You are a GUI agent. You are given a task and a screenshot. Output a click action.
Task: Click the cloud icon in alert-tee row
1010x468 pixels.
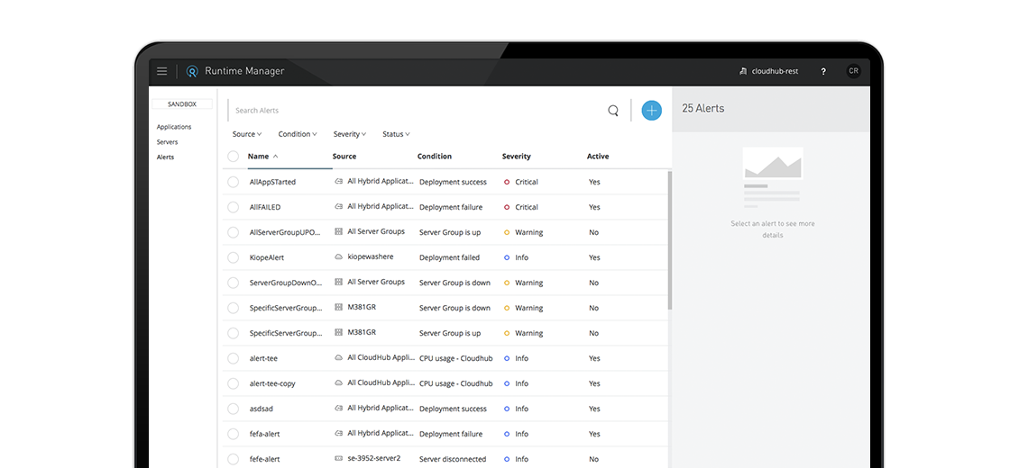point(338,357)
